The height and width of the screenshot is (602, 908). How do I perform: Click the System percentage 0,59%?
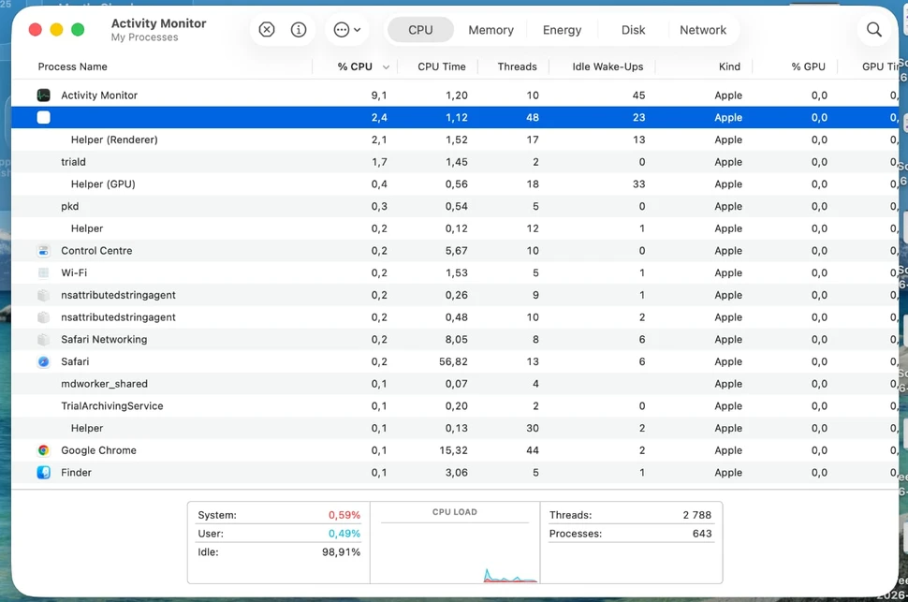point(344,515)
